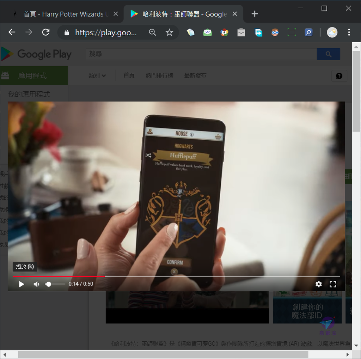Open the blue search chat extension
361x359 pixels.
click(x=308, y=32)
